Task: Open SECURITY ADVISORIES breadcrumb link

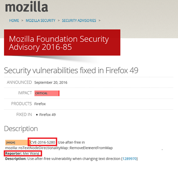Action: 79,21
